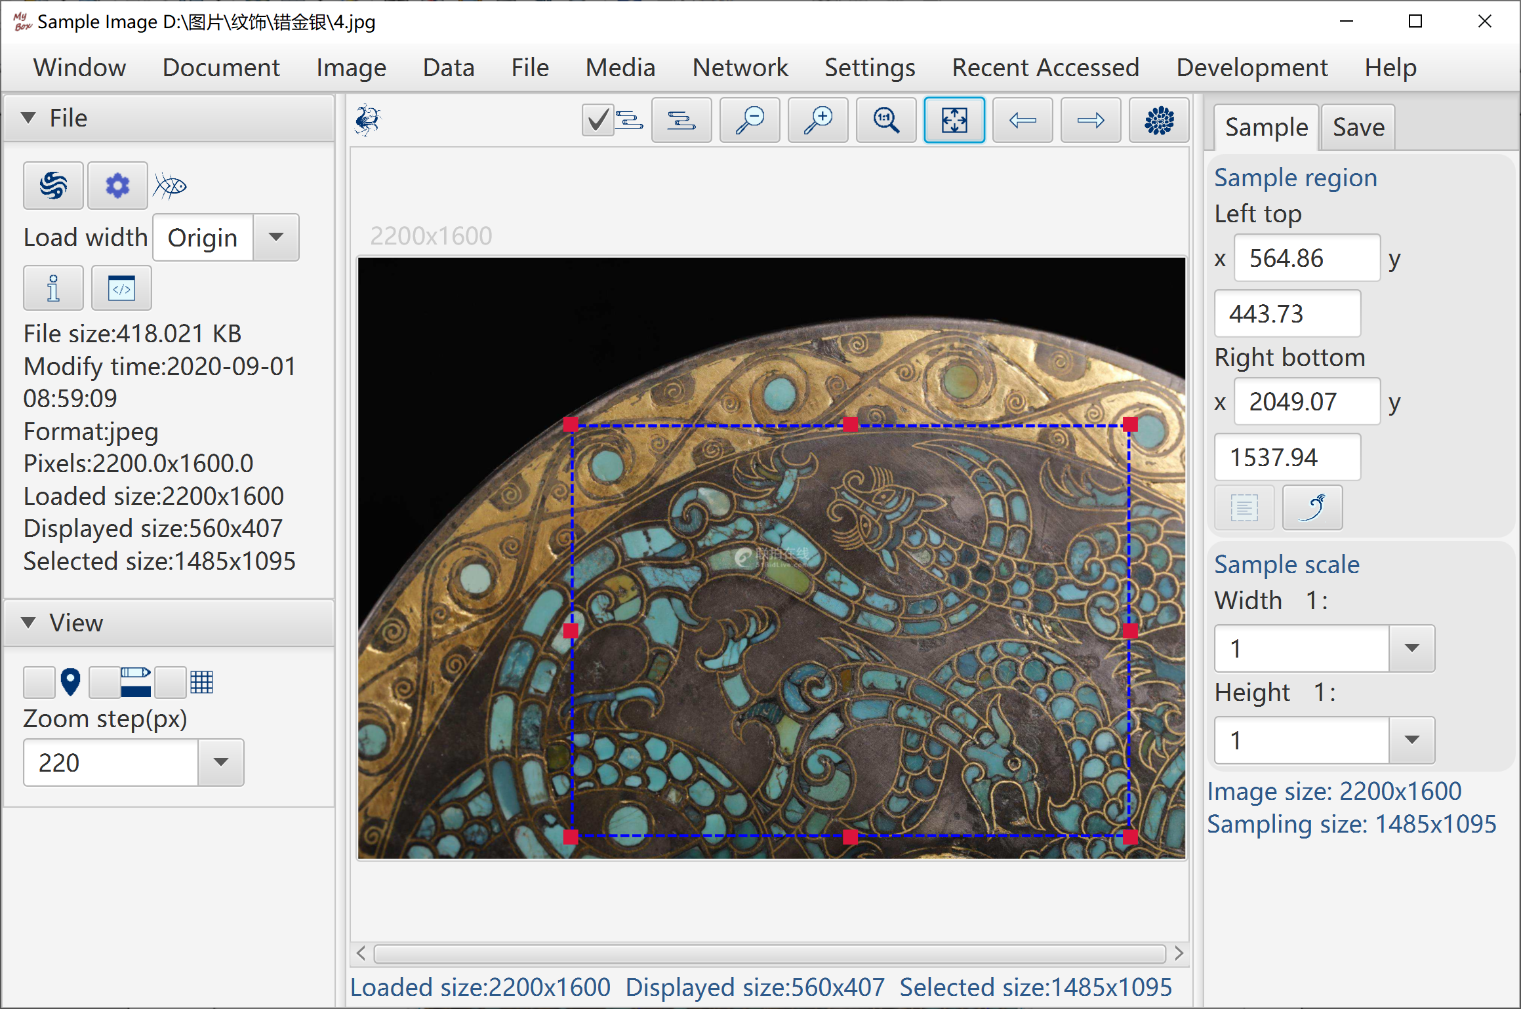Open the Image menu

(x=352, y=68)
